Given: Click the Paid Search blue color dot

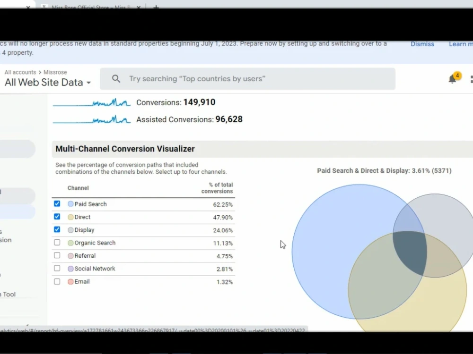Looking at the screenshot, I should pyautogui.click(x=70, y=204).
